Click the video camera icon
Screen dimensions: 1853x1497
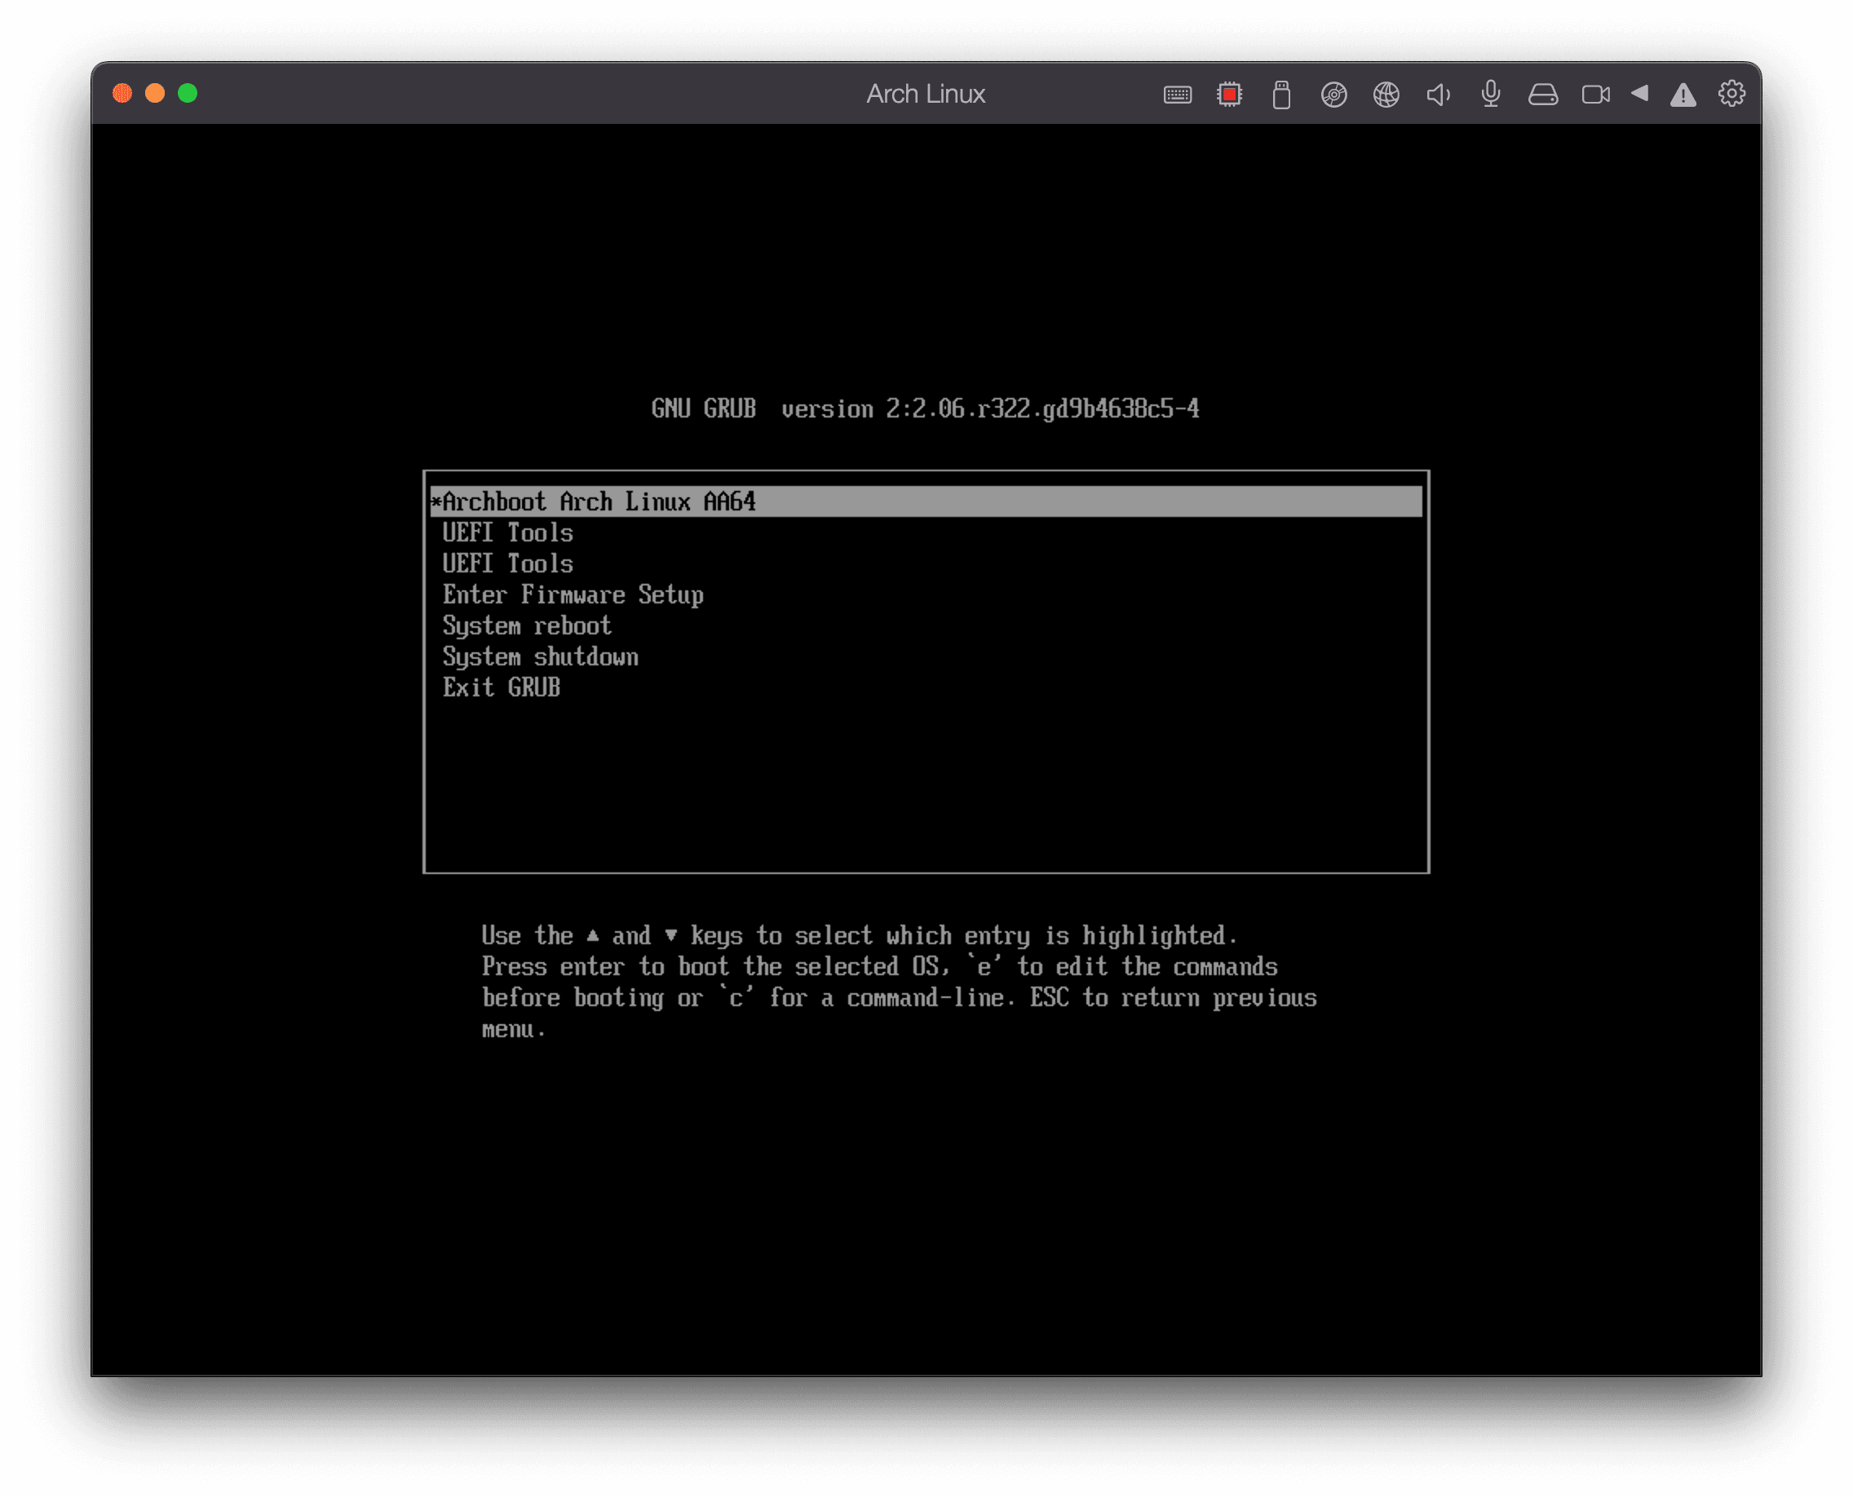1595,95
